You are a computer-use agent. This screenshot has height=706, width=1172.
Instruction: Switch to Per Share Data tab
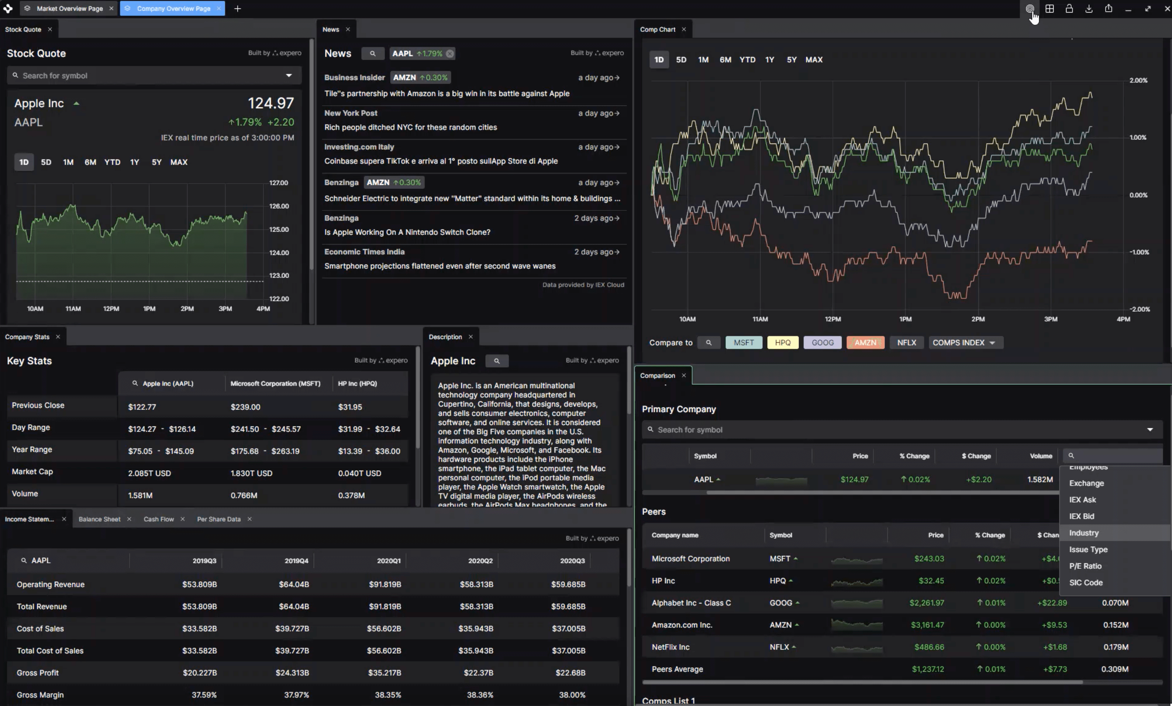pyautogui.click(x=219, y=519)
